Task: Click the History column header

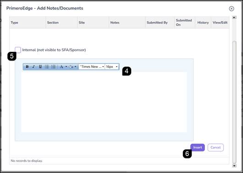Action: (x=203, y=22)
